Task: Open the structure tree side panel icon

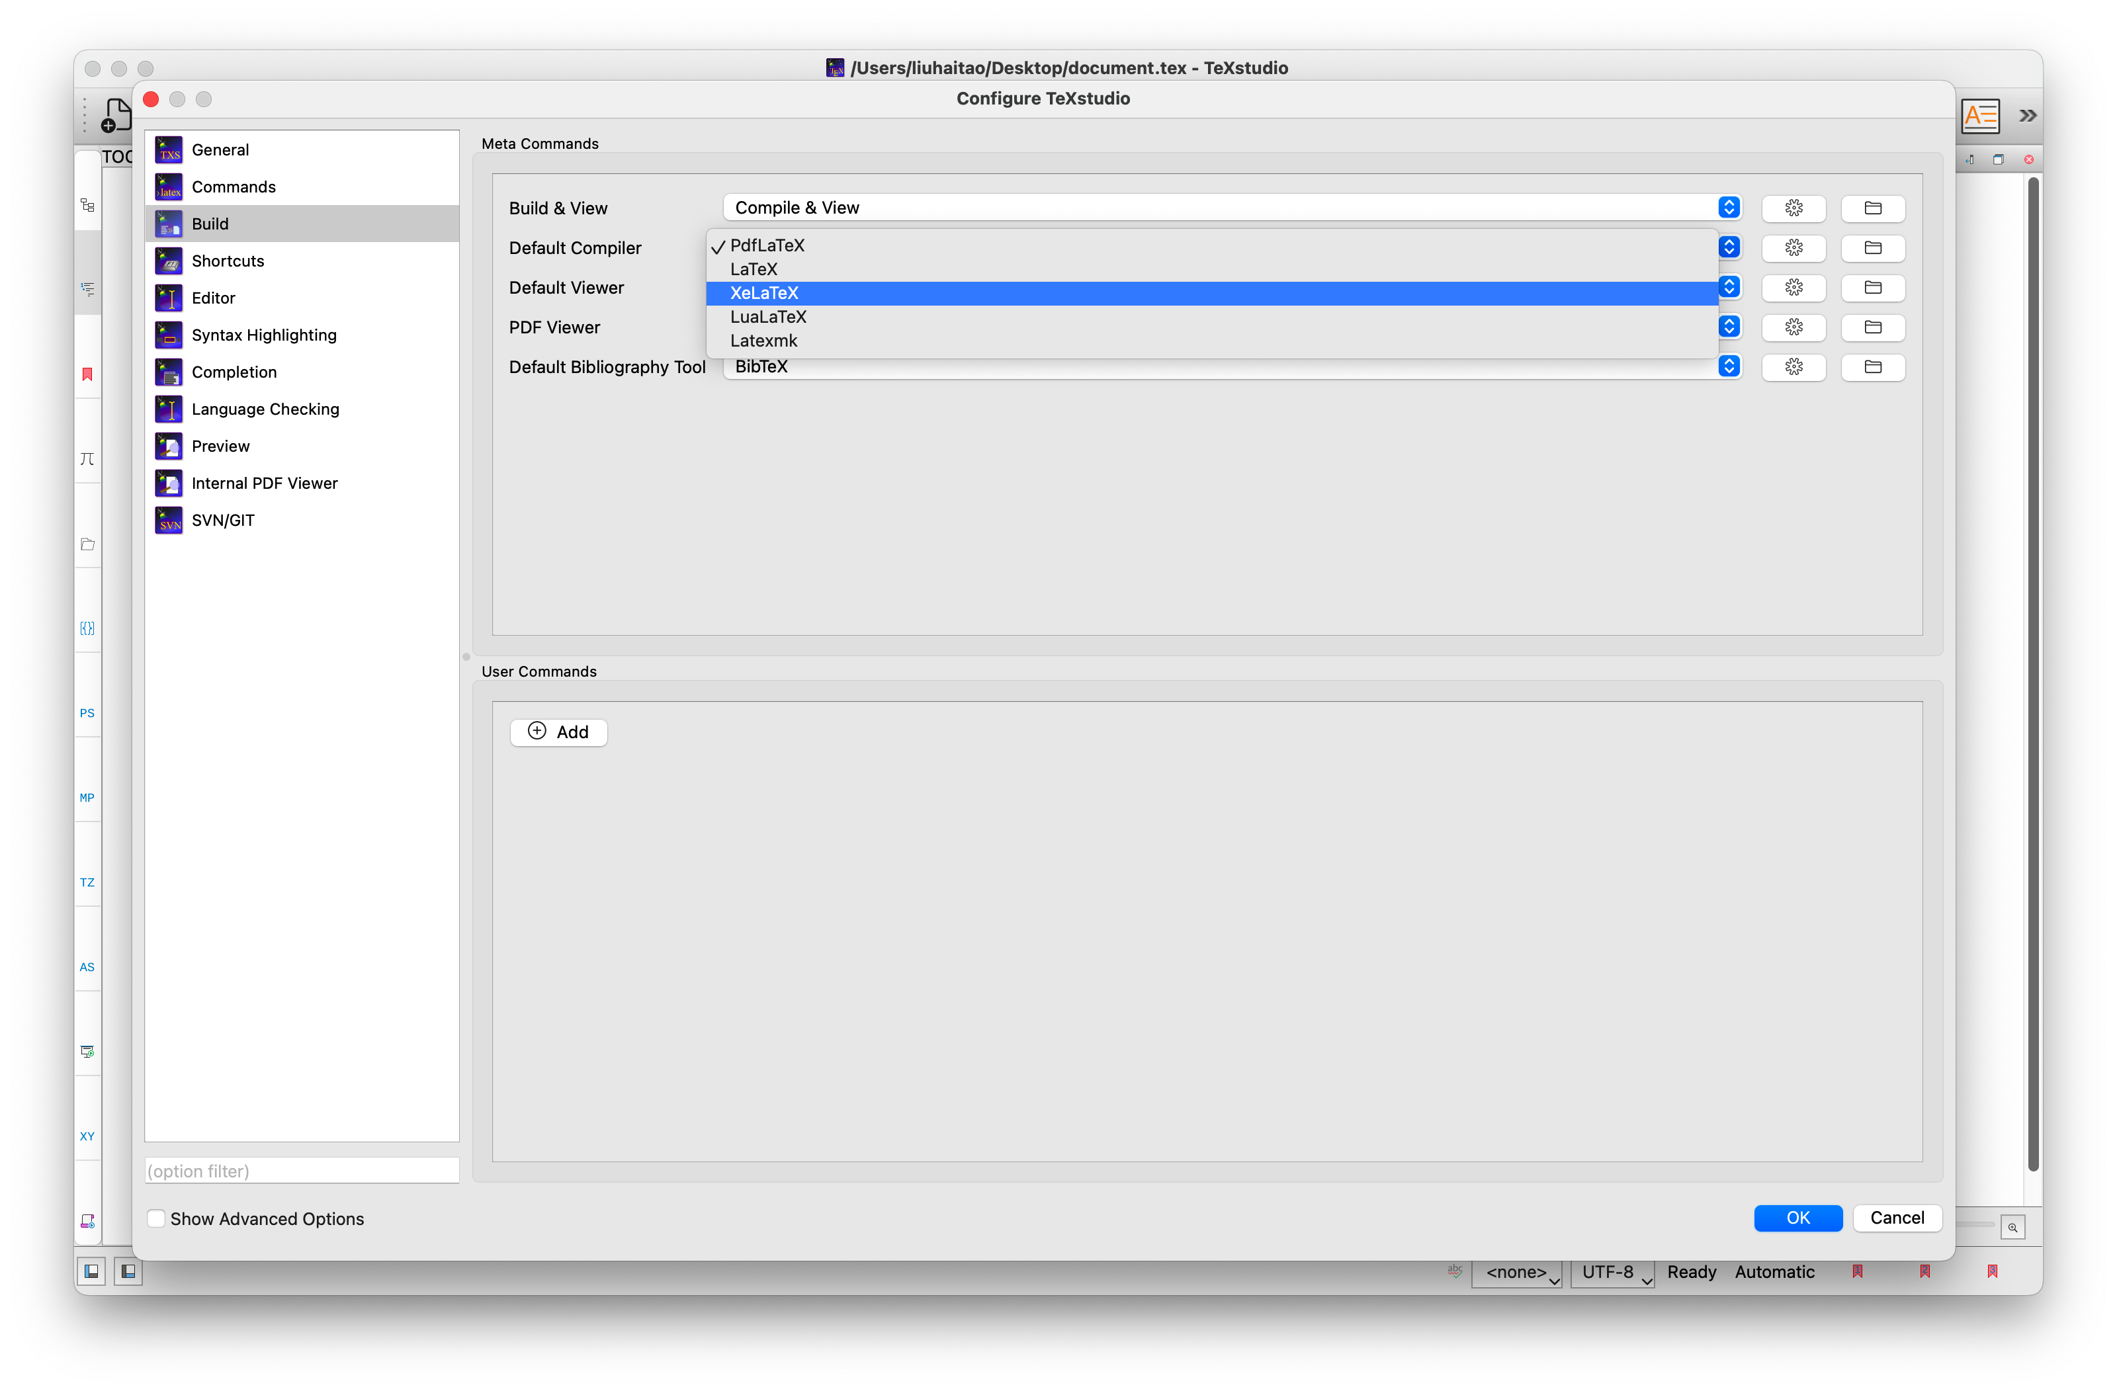Action: [x=87, y=206]
